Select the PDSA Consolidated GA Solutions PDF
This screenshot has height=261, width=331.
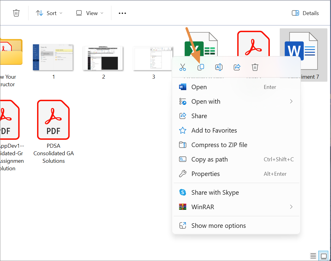click(53, 131)
